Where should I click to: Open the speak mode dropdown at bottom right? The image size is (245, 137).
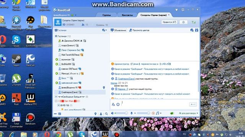(188, 113)
